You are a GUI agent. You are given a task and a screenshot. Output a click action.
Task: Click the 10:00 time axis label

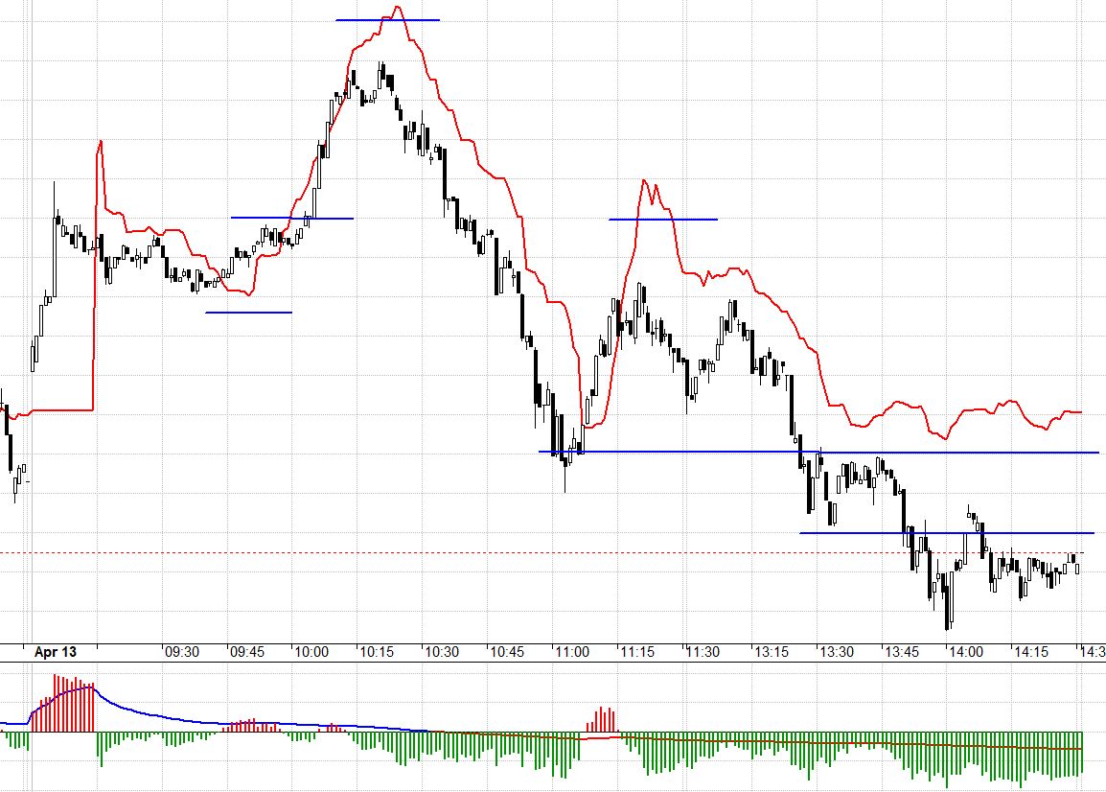click(311, 652)
